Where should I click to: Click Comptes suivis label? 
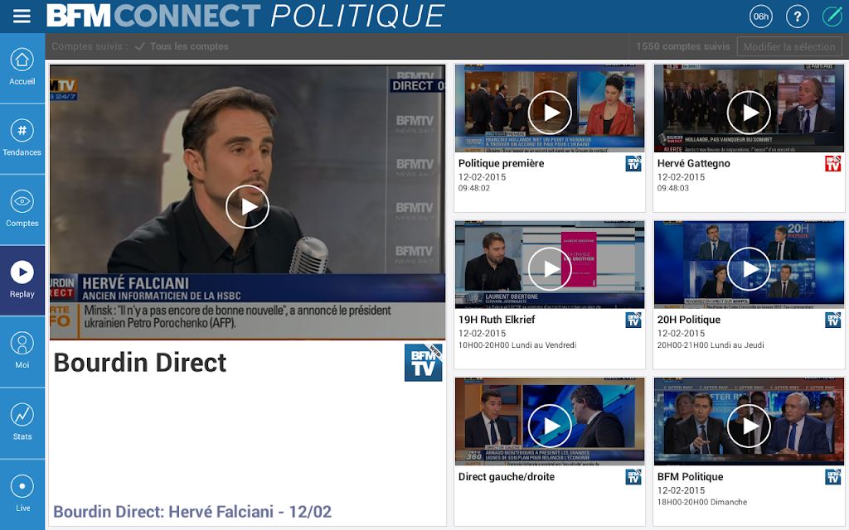90,46
